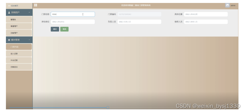Click the 维修人员 field label

pyautogui.click(x=178, y=22)
